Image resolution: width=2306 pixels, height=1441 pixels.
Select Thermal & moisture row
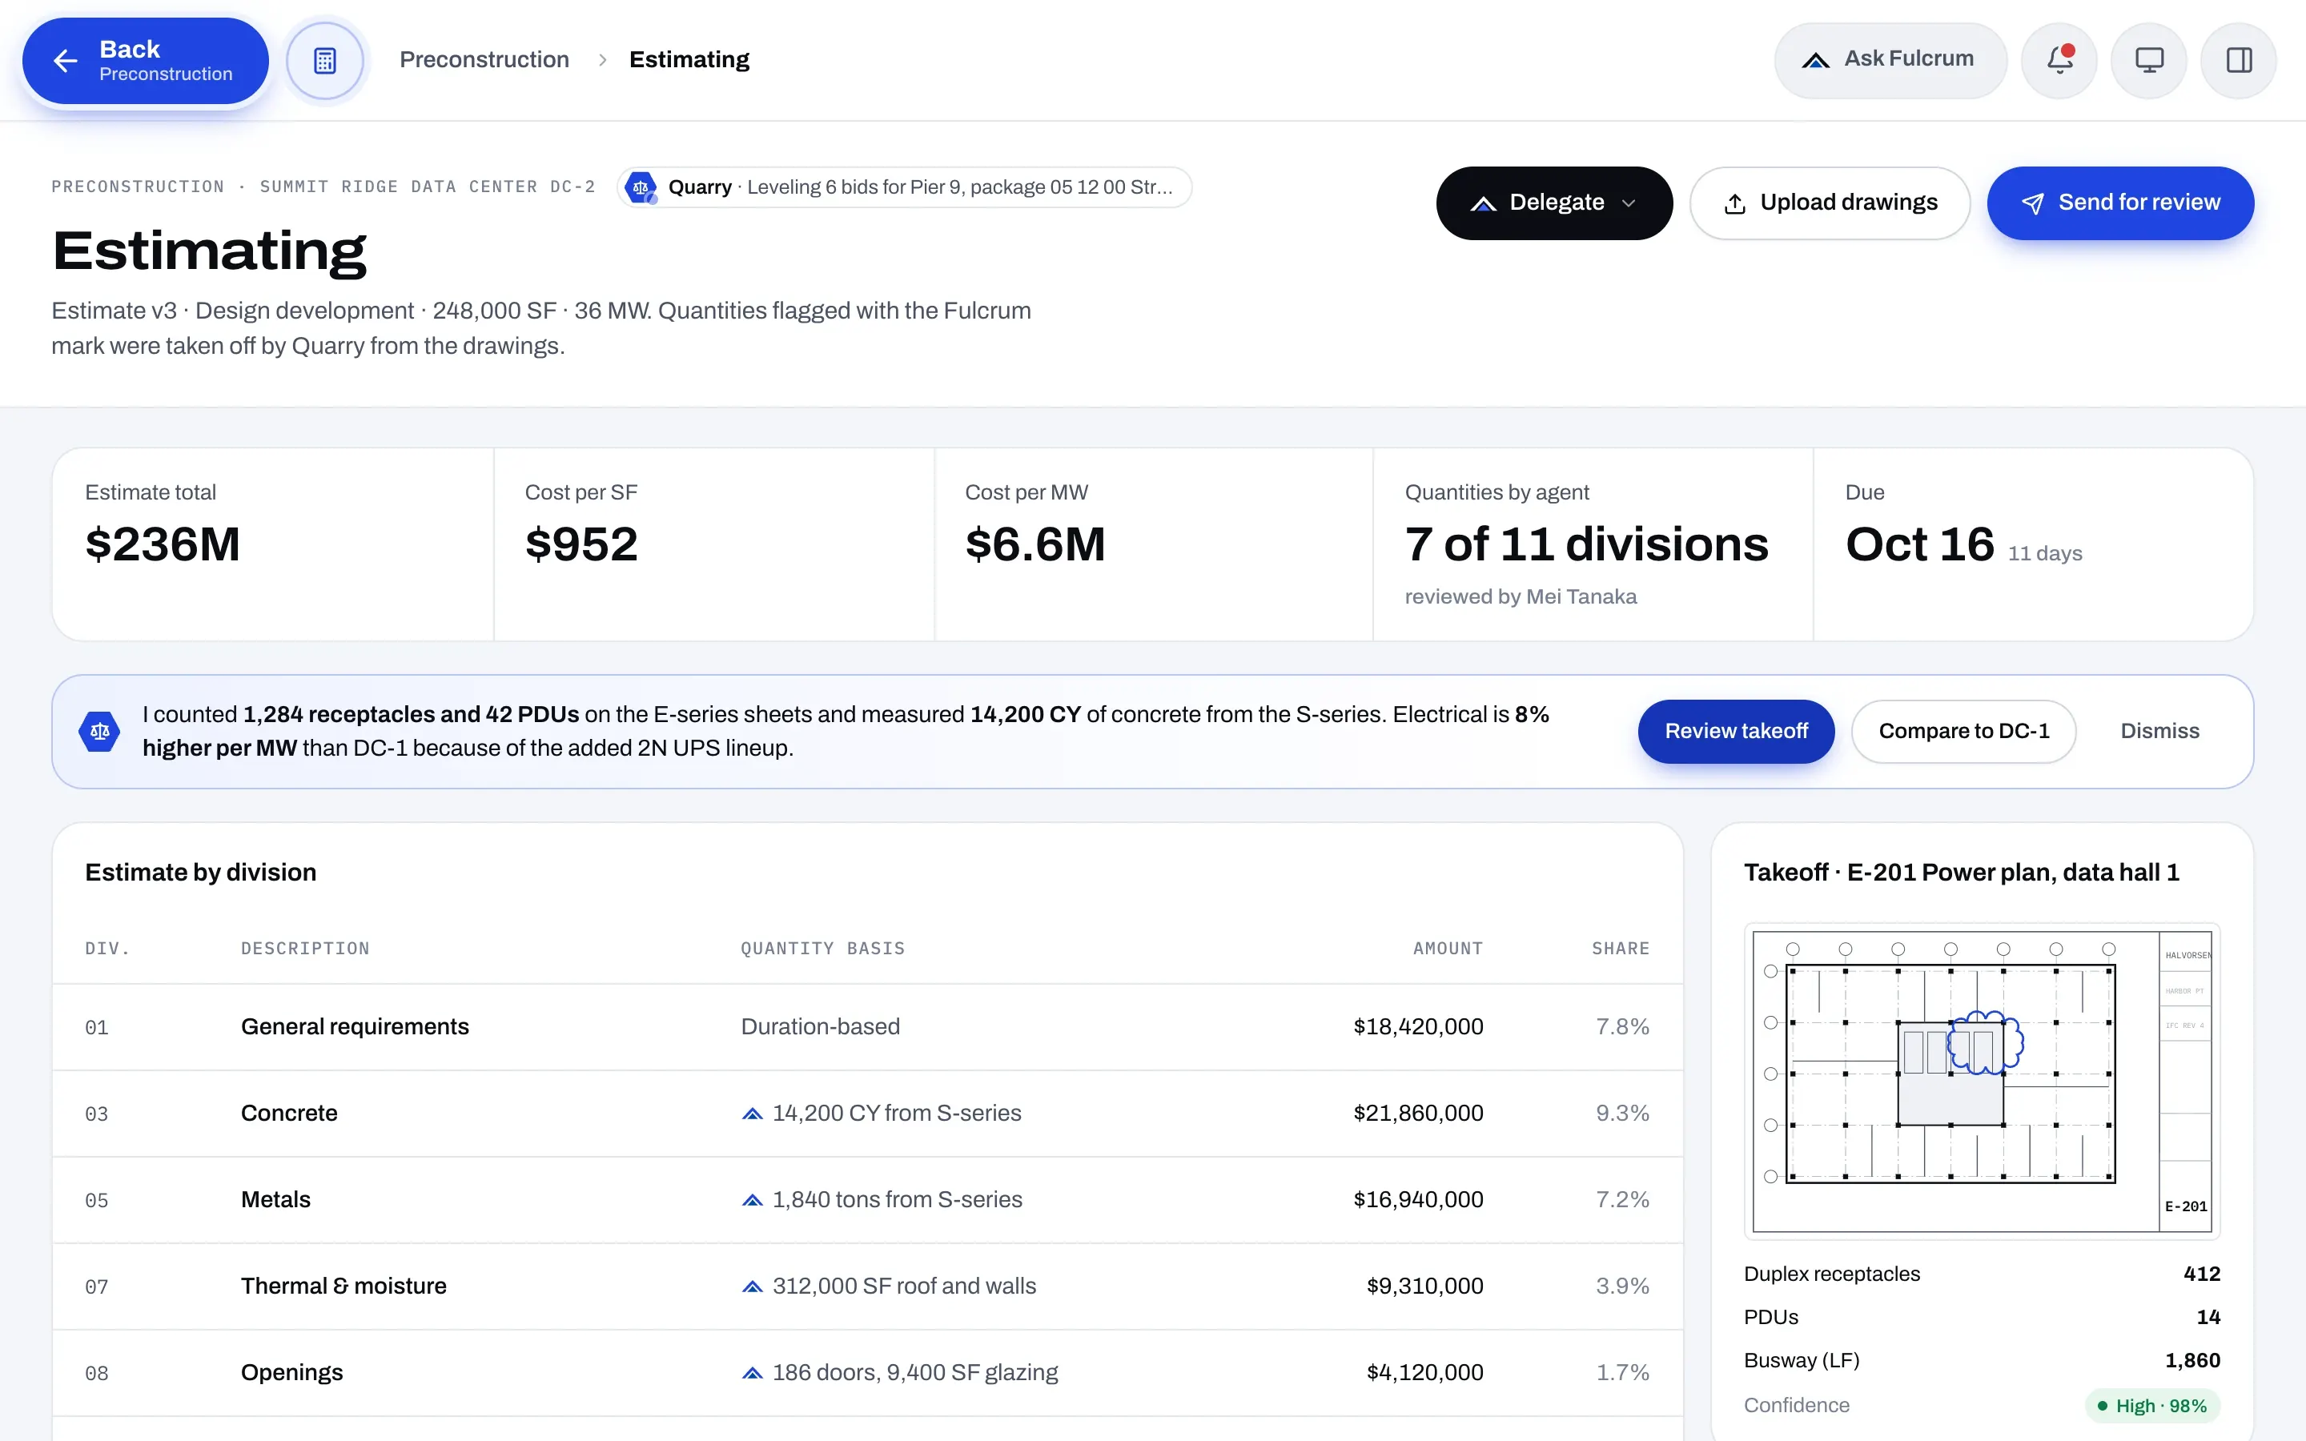pyautogui.click(x=868, y=1286)
